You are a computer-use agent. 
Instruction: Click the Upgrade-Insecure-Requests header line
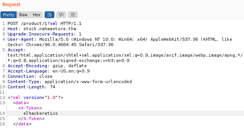tap(44, 34)
